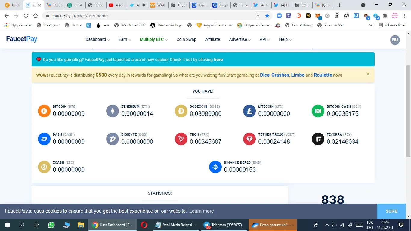Click the Digibyte coin icon
The image size is (411, 231).
coord(113,139)
